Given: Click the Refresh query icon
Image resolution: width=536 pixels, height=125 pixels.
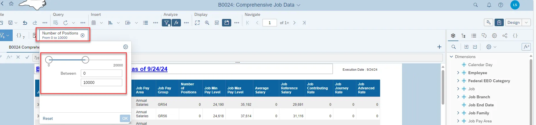Looking at the screenshot, I should [66, 23].
